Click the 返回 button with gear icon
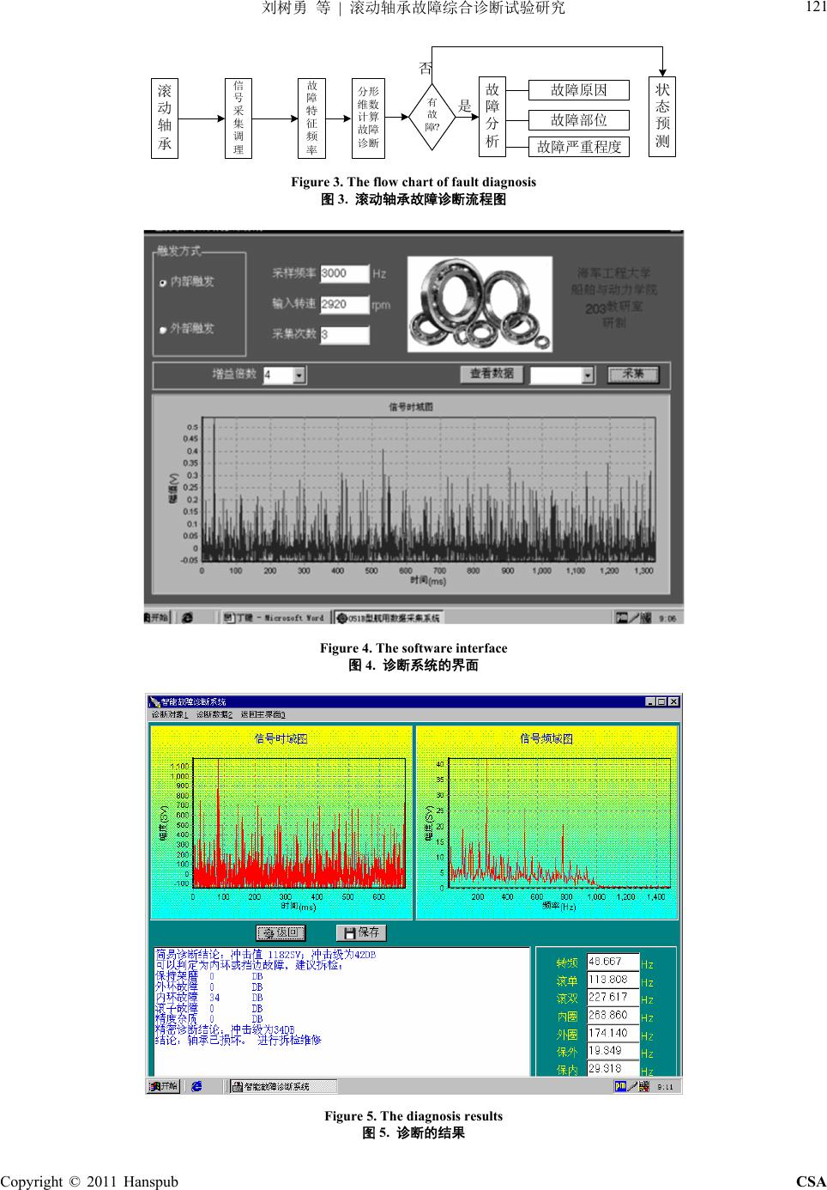This screenshot has height=1190, width=827. click(281, 932)
